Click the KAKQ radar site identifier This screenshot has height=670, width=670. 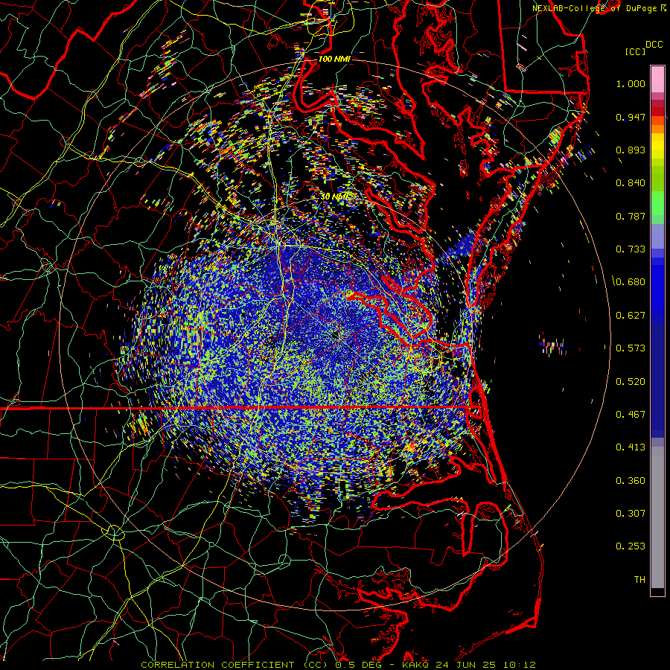(417, 665)
